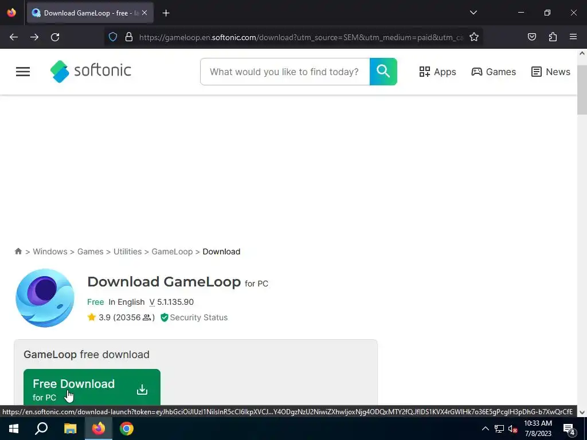Close the Download GameLoop tab
This screenshot has width=587, height=440.
pyautogui.click(x=144, y=13)
